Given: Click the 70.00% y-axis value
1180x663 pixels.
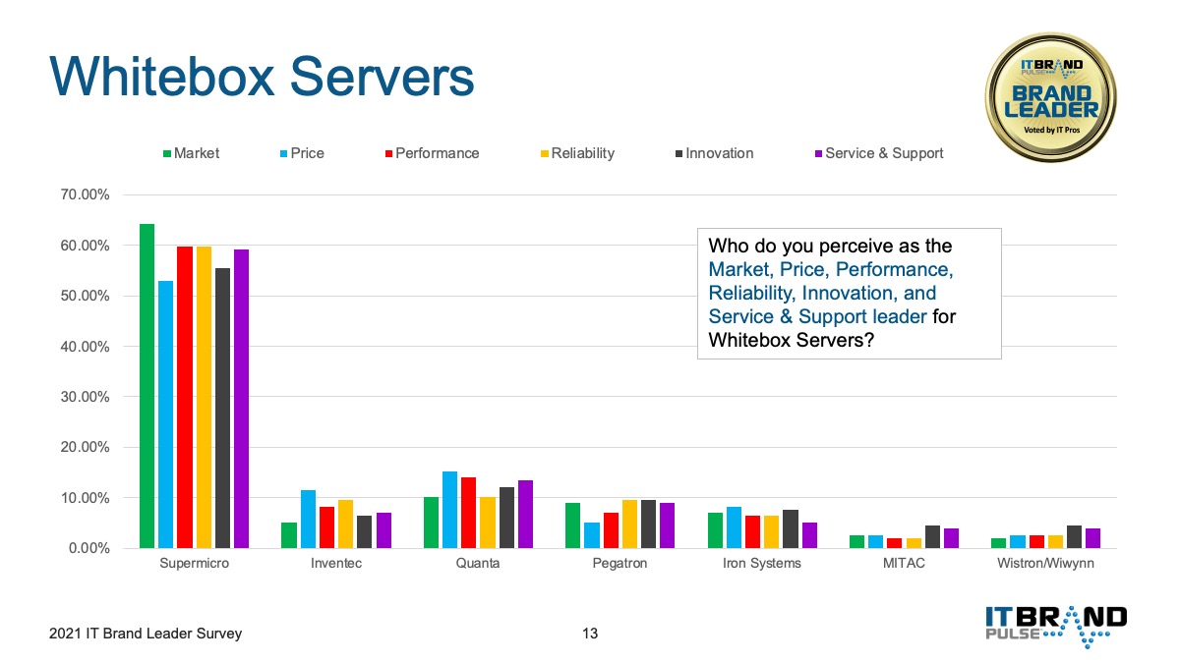Looking at the screenshot, I should 85,195.
